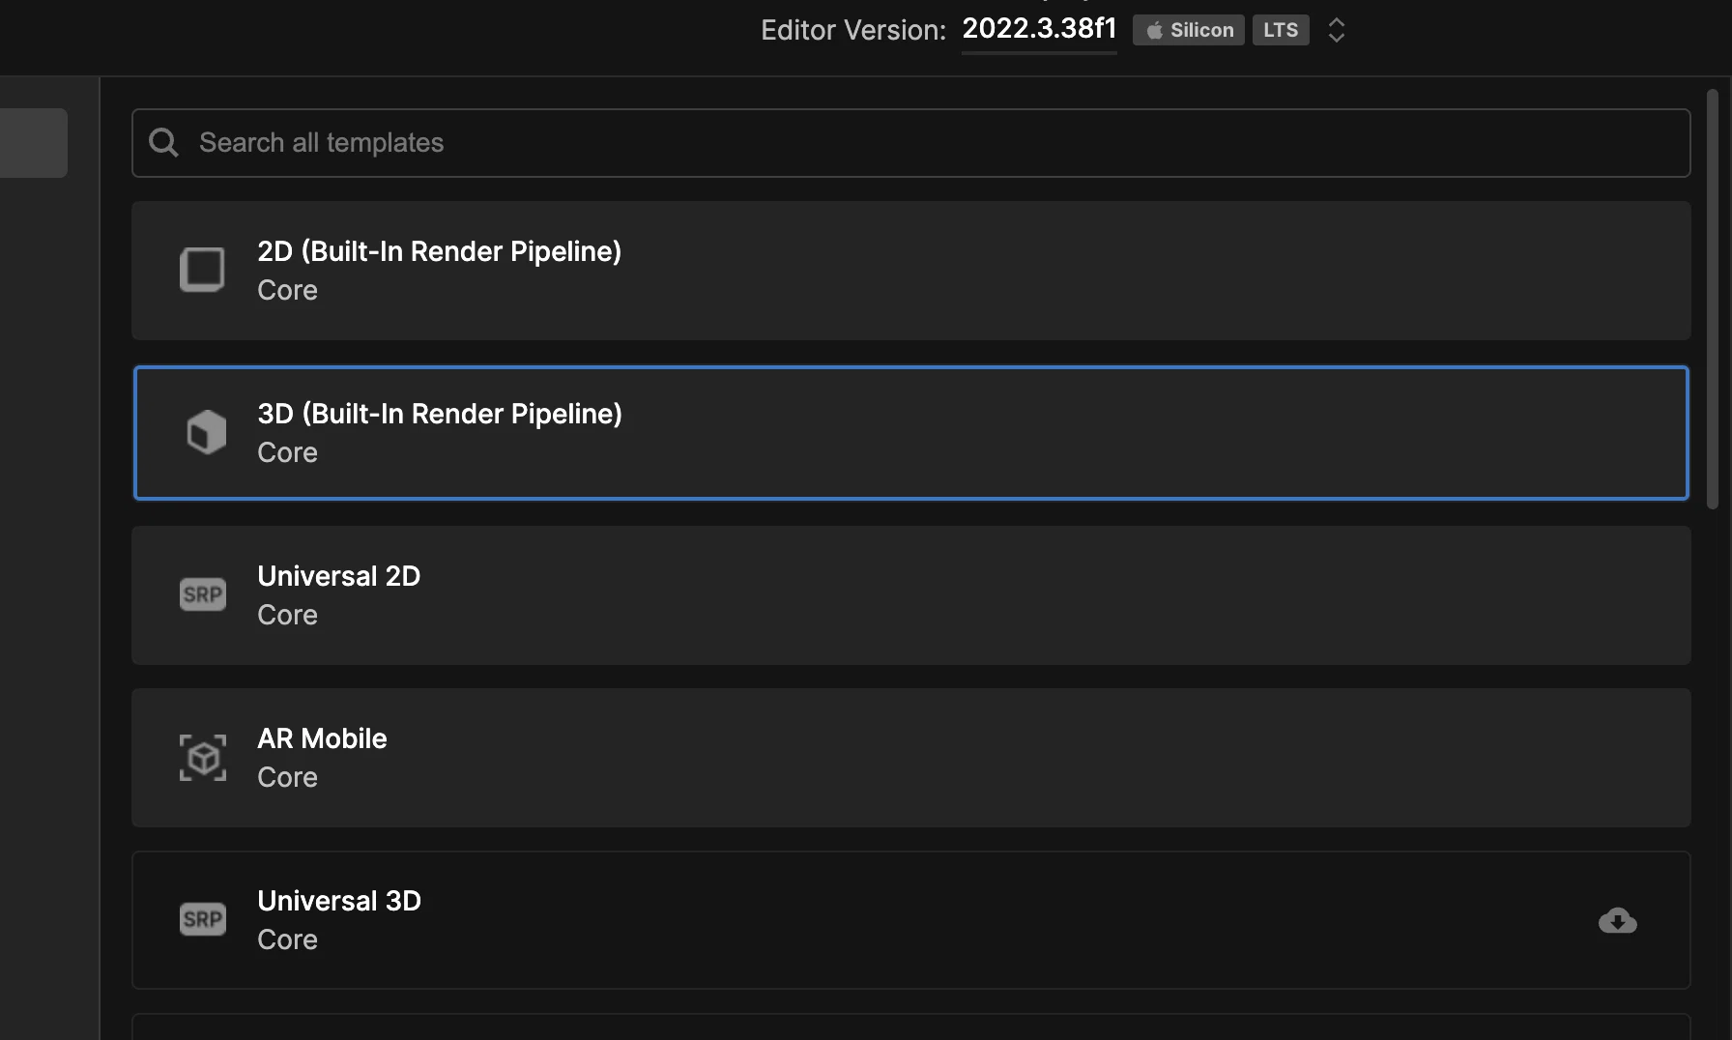Click the LTS badge
The image size is (1732, 1040).
click(x=1281, y=30)
